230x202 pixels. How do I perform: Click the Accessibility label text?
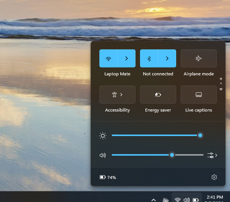[117, 110]
